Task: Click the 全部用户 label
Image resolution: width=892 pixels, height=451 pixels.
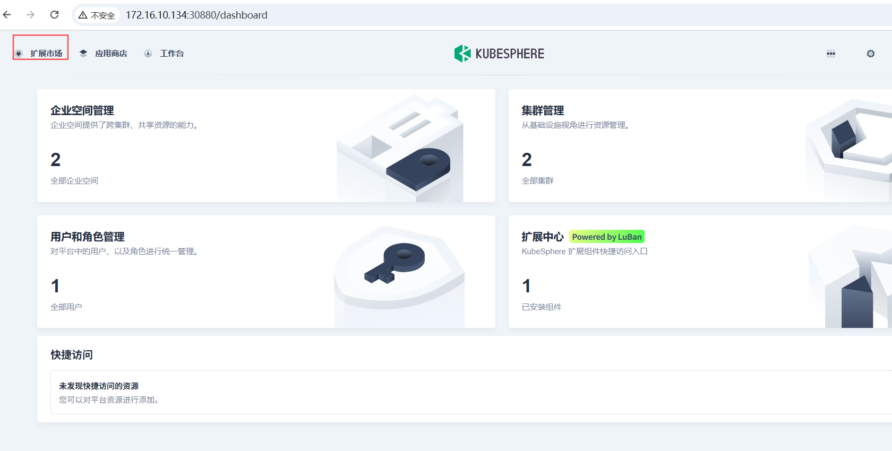Action: 66,307
